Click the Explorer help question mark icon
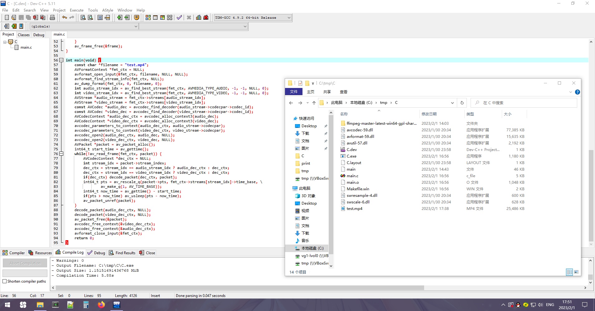The image size is (595, 311). 577,92
